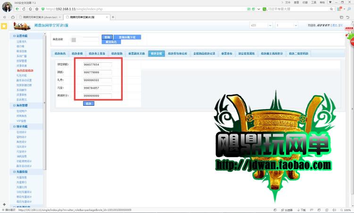
Task: Open the extension icon dropdown arrow
Action: (x=344, y=9)
